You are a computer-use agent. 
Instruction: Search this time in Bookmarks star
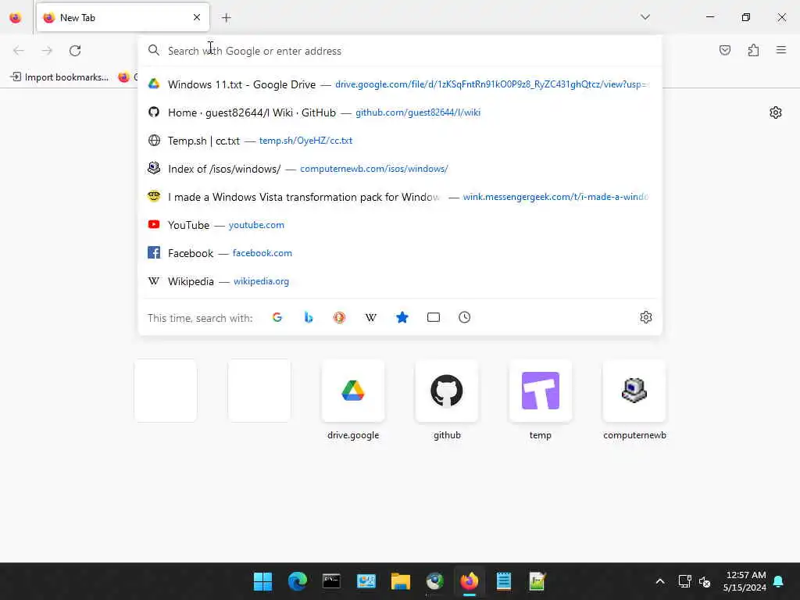(402, 317)
